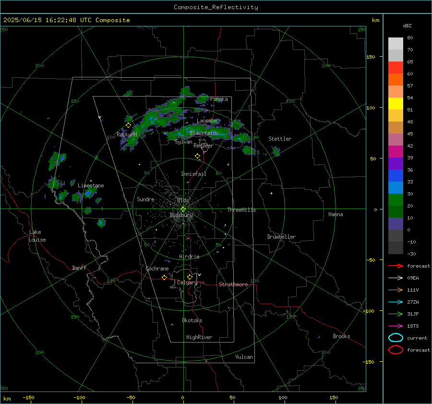Viewport: 432px width, 404px height.
Task: Click the storm cell west of Stettler
Action: (276, 151)
